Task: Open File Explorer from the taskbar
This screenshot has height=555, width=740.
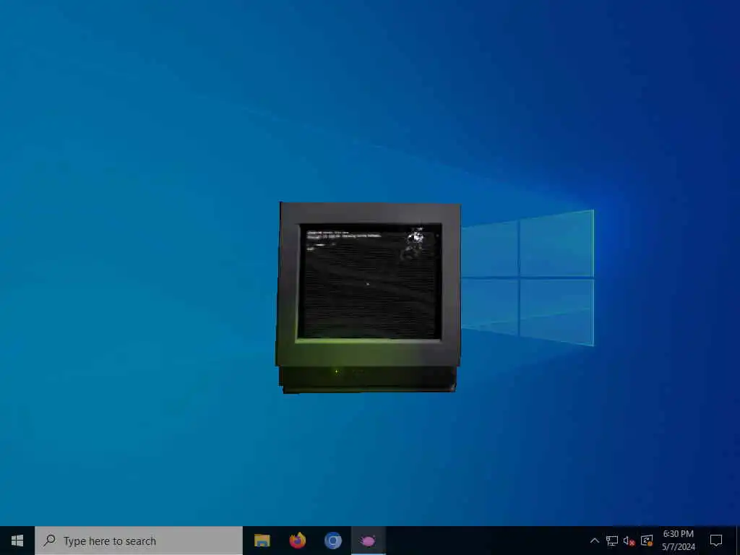Action: 262,541
